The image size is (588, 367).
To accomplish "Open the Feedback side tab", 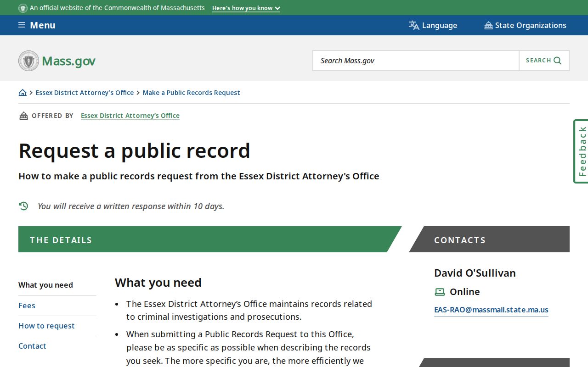I will coord(582,151).
